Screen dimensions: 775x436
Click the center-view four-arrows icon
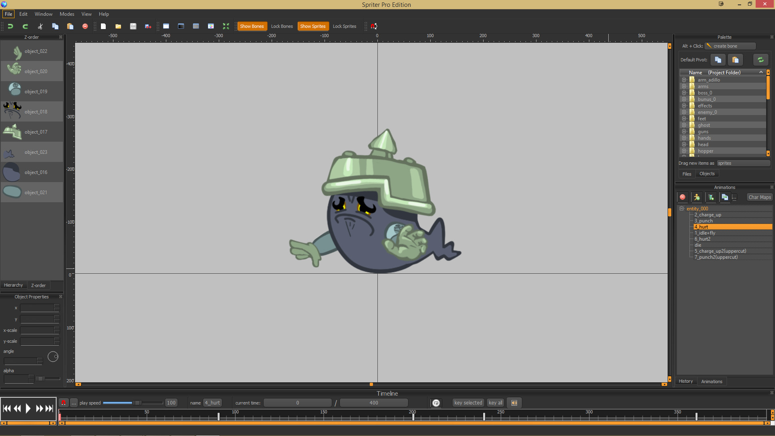(x=226, y=26)
